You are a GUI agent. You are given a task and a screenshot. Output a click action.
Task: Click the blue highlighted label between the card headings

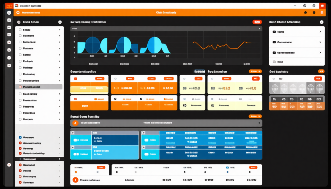pyautogui.click(x=199, y=71)
